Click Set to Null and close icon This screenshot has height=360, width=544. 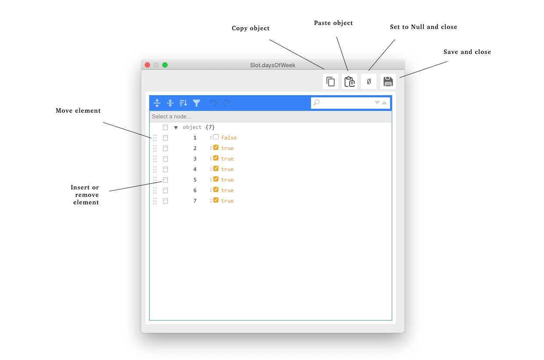(369, 82)
